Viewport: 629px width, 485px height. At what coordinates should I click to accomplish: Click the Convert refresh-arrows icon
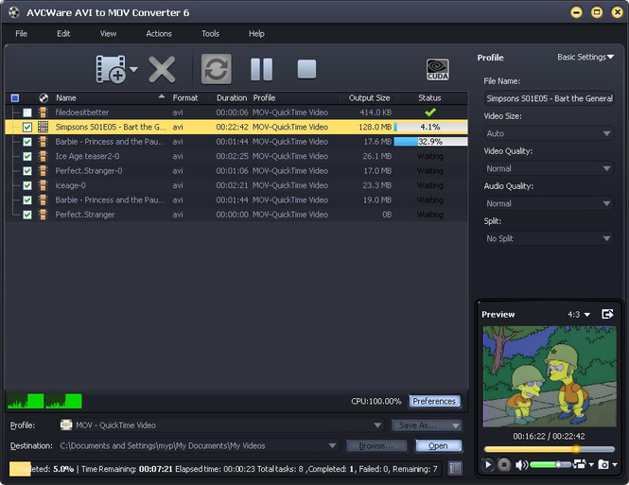tap(217, 69)
